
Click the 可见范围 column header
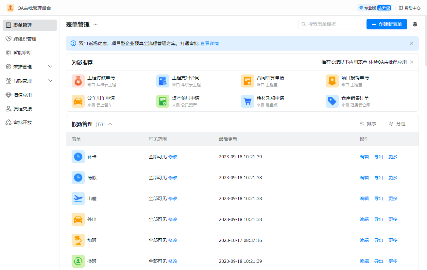[158, 139]
